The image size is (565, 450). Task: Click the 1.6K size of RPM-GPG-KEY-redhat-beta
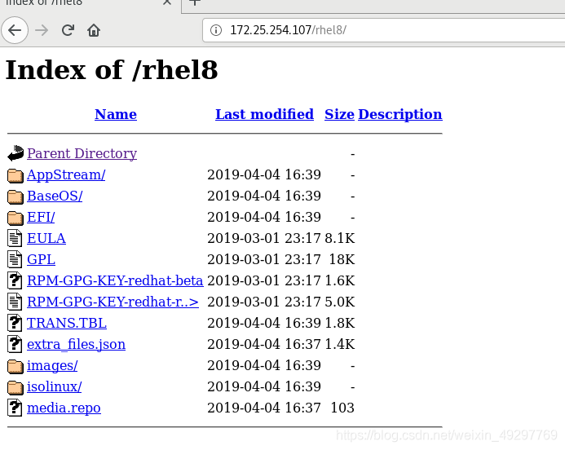(340, 280)
